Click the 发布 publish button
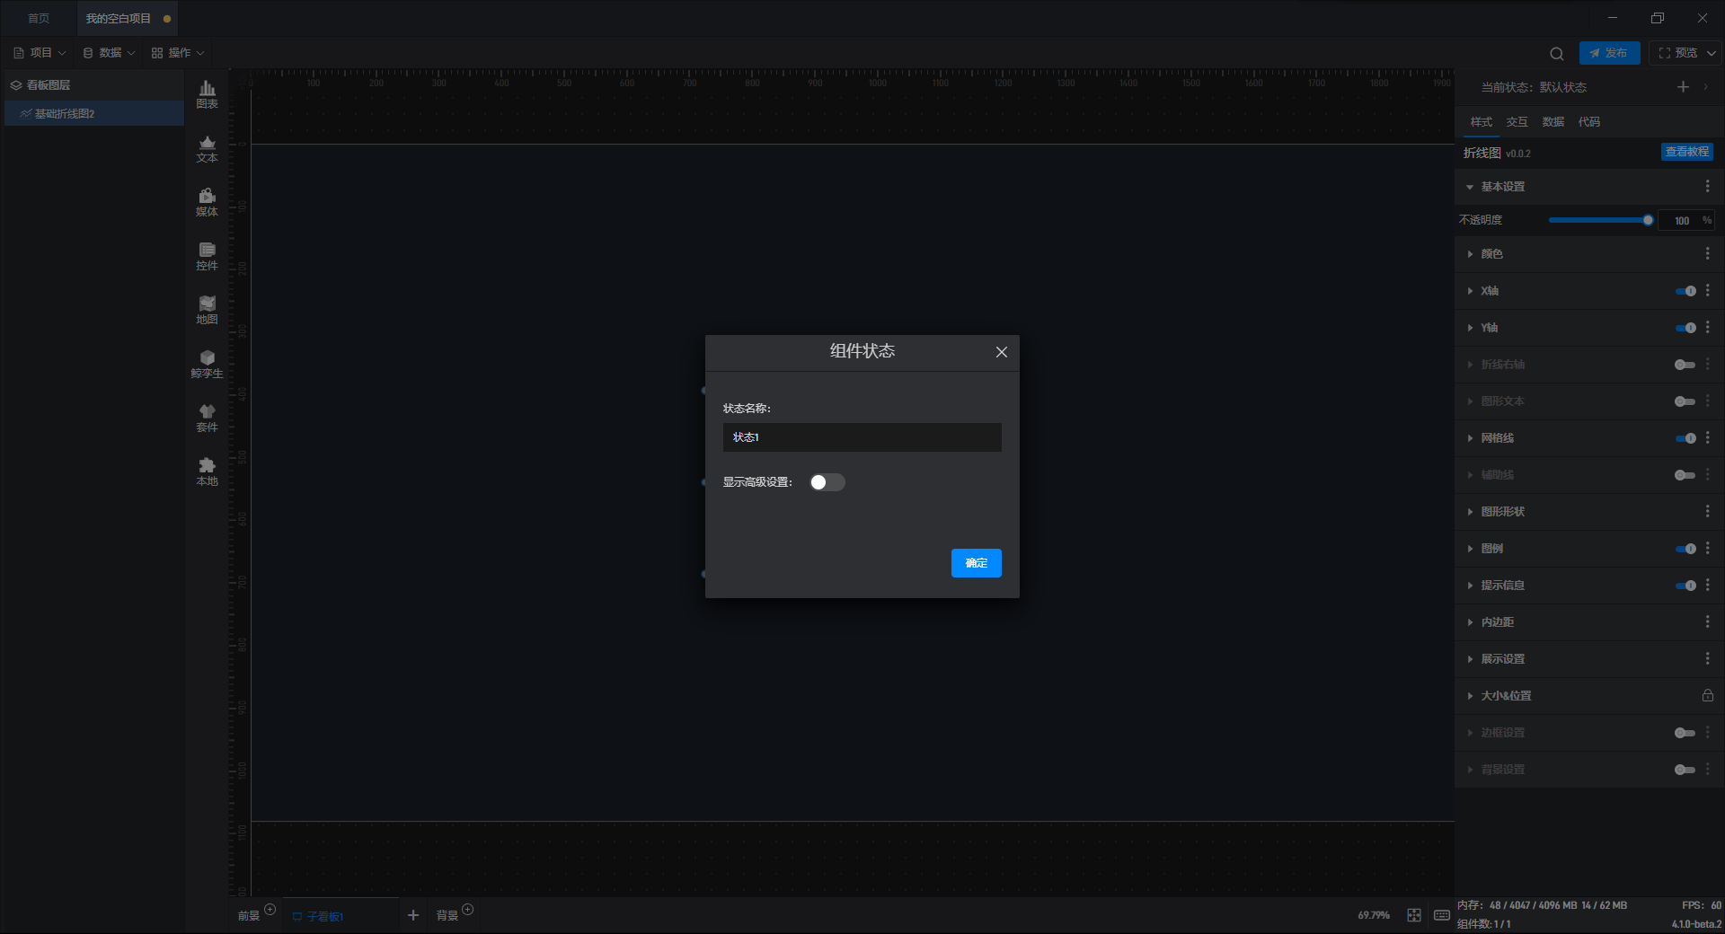This screenshot has height=934, width=1725. (x=1609, y=53)
